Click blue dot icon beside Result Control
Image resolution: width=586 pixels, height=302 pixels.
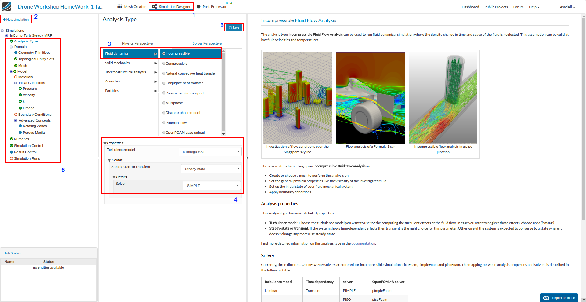[x=12, y=152]
